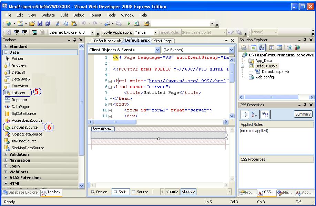Open the Format menu
This screenshot has width=316, height=206.
95,15
